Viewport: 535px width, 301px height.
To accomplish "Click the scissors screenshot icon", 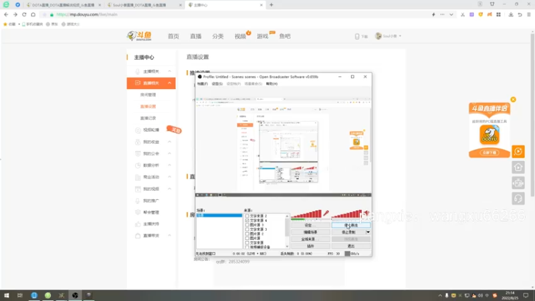I will click(x=463, y=15).
